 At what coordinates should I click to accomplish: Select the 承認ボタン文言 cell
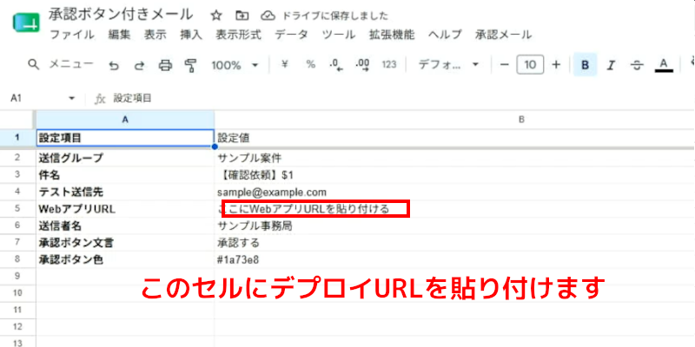tap(125, 243)
